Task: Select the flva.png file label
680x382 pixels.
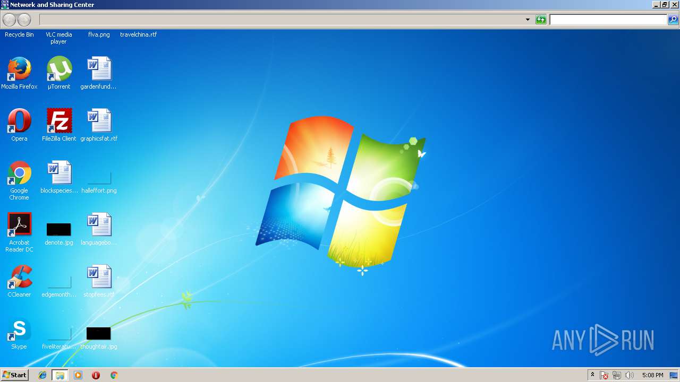Action: (x=99, y=34)
